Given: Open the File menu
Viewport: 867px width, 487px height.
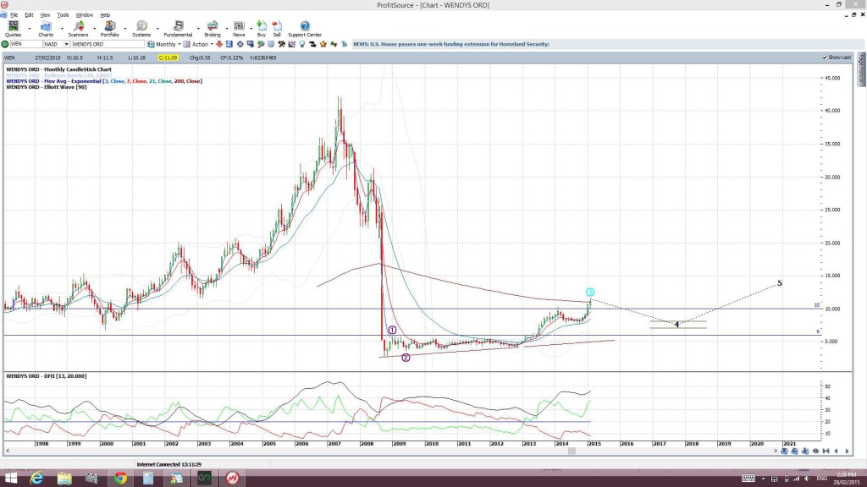Looking at the screenshot, I should [x=14, y=15].
